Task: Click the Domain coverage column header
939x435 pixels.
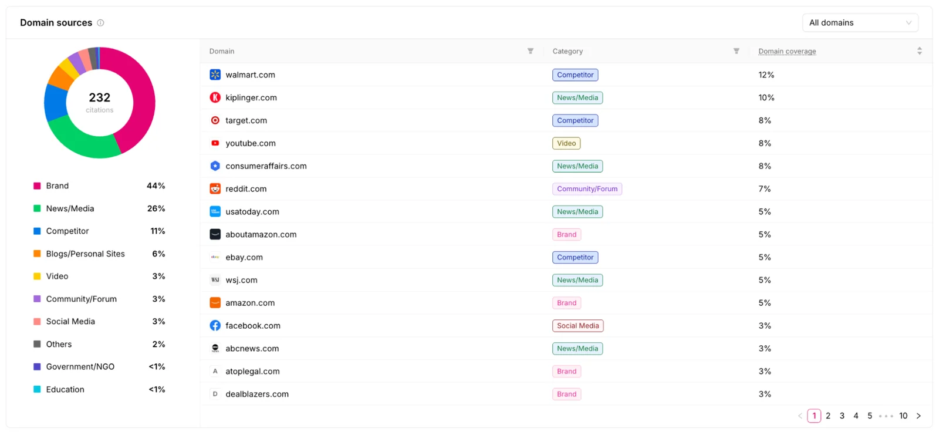Action: click(787, 51)
